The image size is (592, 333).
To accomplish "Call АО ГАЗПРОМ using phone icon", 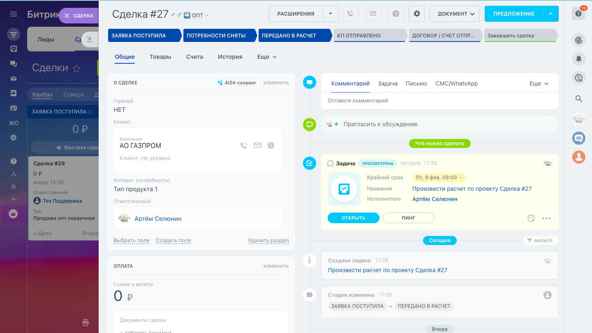I will click(244, 145).
